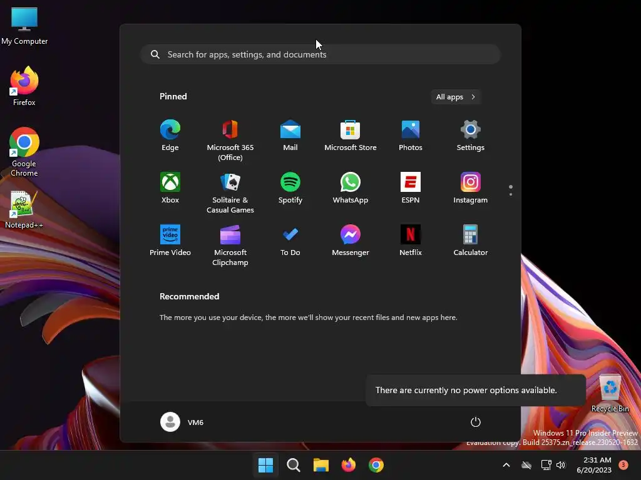The width and height of the screenshot is (641, 480).
Task: Open the network status tray icon
Action: tap(546, 465)
